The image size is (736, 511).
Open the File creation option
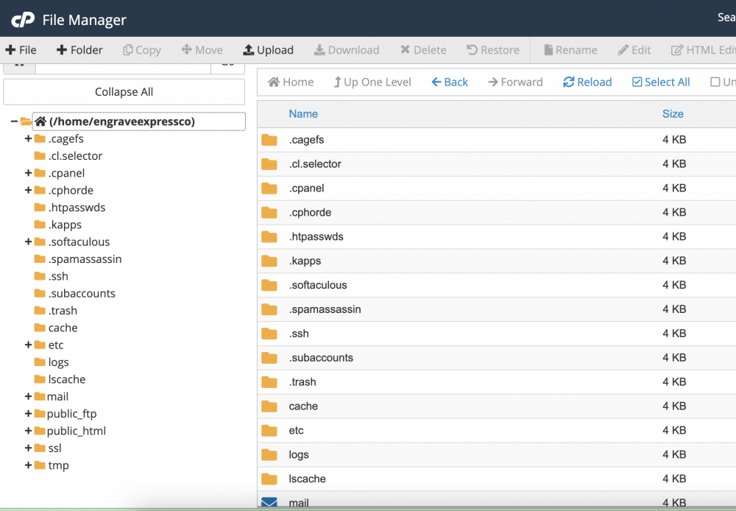(21, 49)
